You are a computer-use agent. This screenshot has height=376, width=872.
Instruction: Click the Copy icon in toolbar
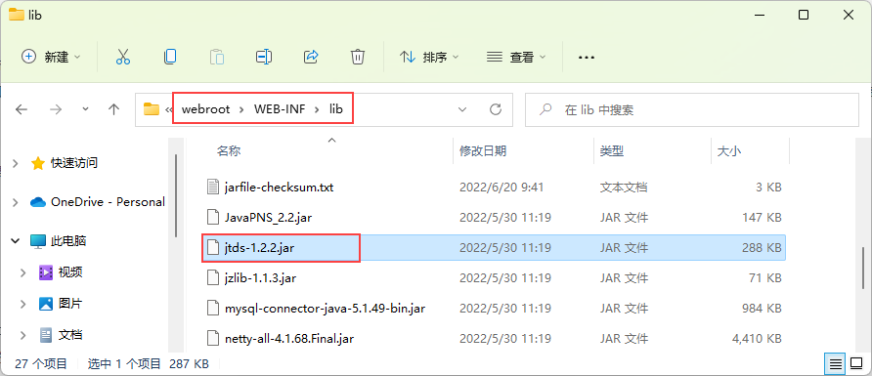170,57
